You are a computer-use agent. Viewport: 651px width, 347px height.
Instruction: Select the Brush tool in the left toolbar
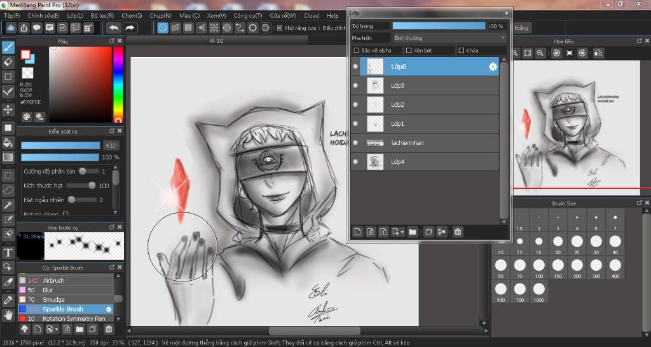[8, 47]
